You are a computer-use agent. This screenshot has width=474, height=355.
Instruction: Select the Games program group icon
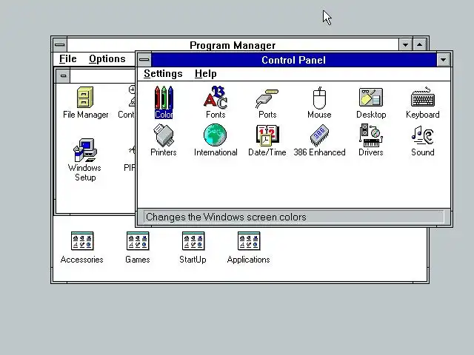(138, 248)
